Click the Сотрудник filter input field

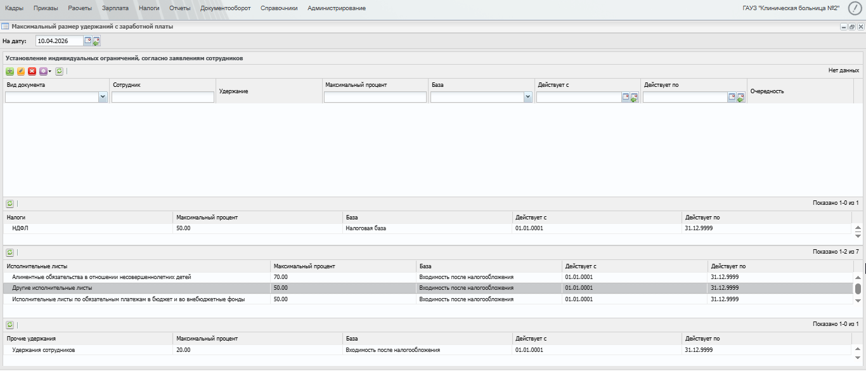163,97
